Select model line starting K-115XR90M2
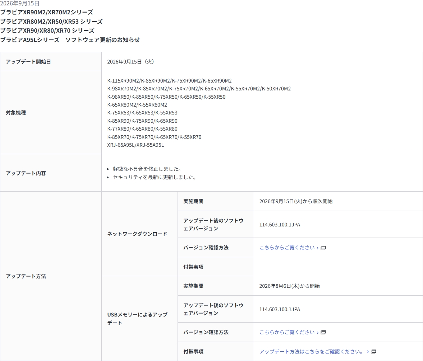Viewport: 423px width, 361px height. point(169,81)
